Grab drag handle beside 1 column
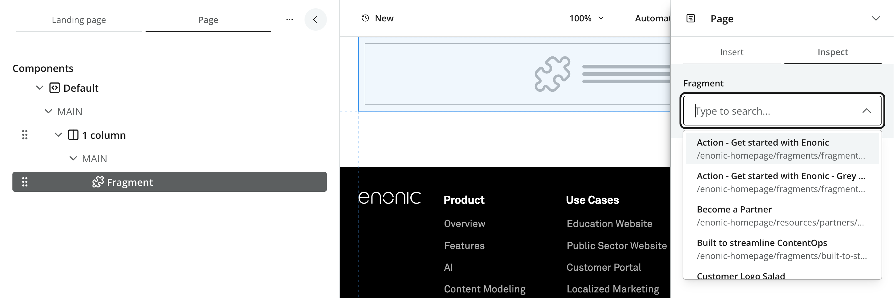Screen dimensions: 894x298 (x=25, y=135)
